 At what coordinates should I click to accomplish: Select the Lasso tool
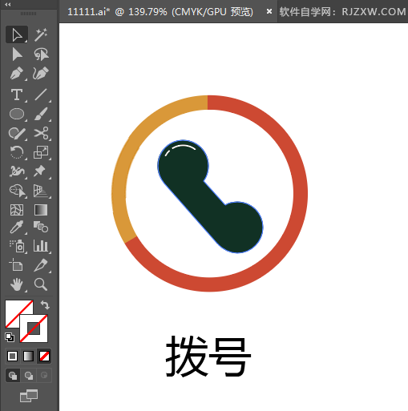point(41,54)
